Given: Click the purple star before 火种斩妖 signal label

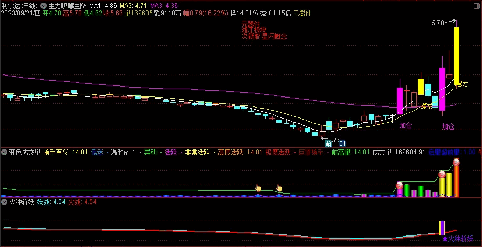Looking at the screenshot, I should 445,239.
